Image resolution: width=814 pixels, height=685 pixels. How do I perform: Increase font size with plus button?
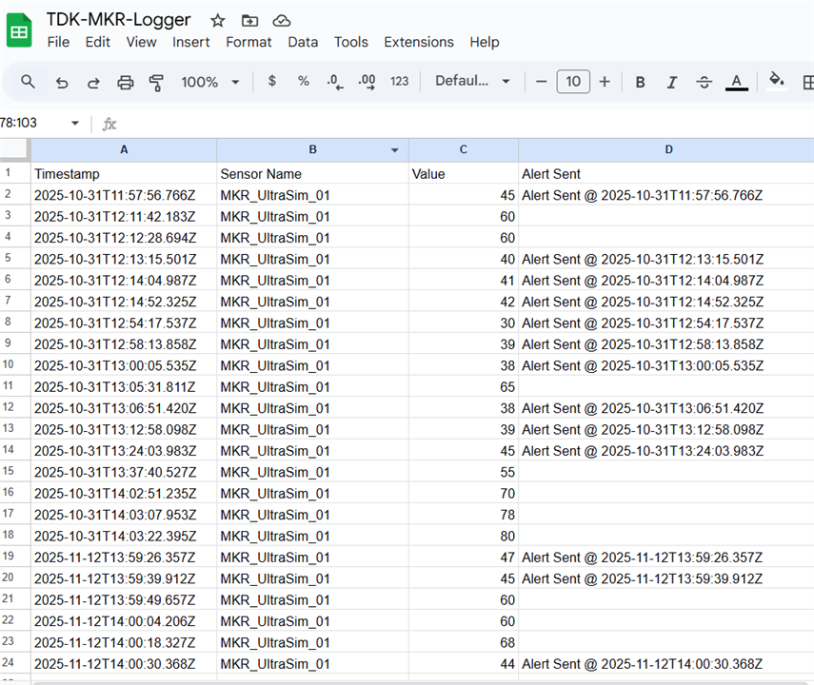(605, 82)
